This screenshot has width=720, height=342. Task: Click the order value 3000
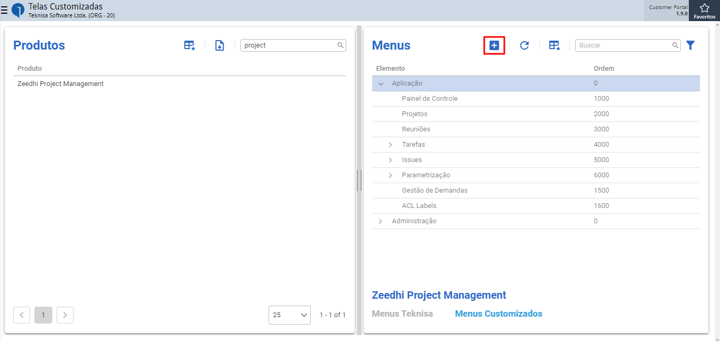tap(602, 129)
